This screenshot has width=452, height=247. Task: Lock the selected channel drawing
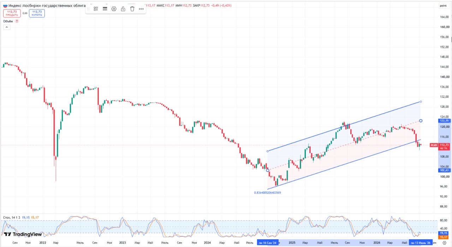coord(123,9)
